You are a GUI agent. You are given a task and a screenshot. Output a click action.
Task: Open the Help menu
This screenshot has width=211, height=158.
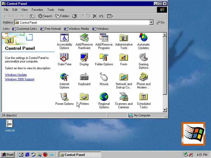tap(61, 10)
